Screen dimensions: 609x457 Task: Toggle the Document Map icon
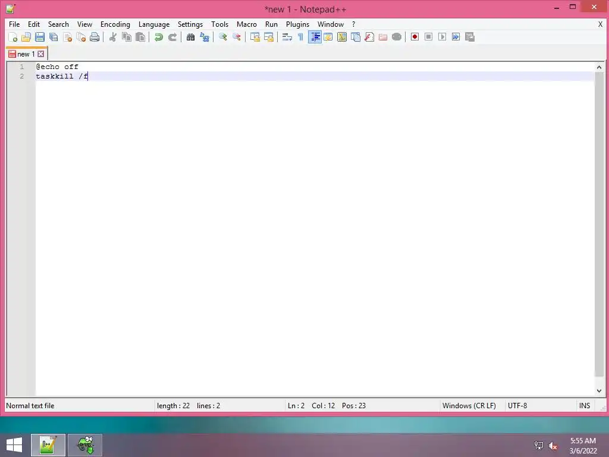tap(342, 37)
